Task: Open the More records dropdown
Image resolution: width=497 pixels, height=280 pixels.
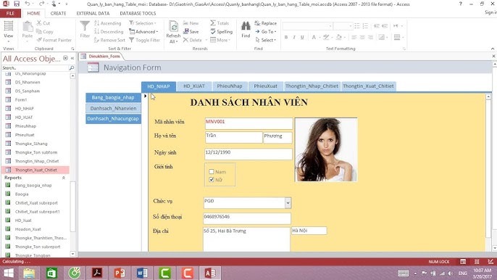Action: coord(220,40)
